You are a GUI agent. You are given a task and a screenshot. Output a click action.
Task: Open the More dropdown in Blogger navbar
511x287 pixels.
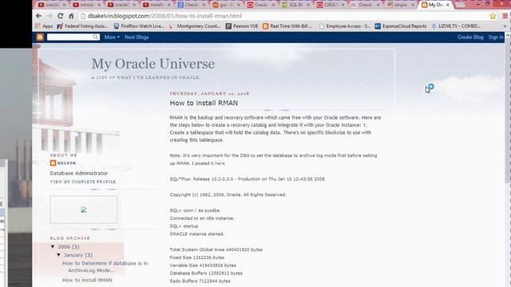click(112, 37)
